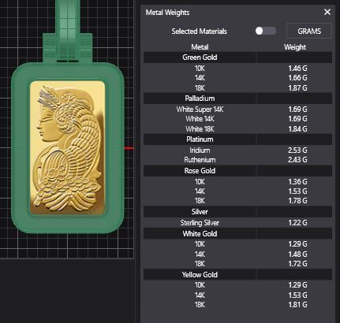Click the GRAMS unit button
Viewport: 340px width, 323px height.
tap(309, 31)
